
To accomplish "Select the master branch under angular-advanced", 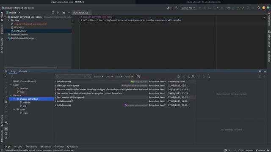I will [x=26, y=103].
